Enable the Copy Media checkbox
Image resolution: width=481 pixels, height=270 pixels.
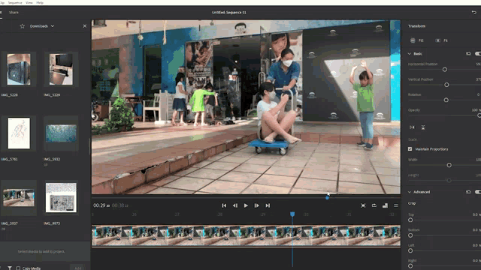pos(18,268)
